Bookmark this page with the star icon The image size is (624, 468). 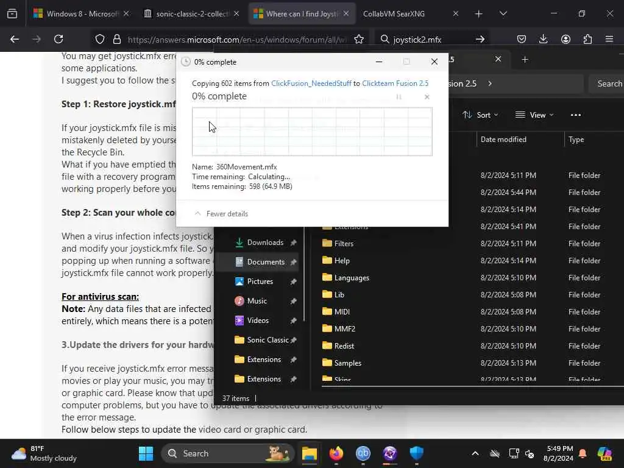point(359,39)
